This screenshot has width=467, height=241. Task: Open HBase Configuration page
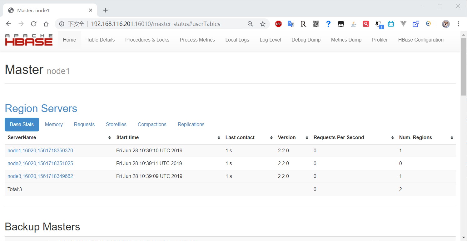click(x=421, y=40)
